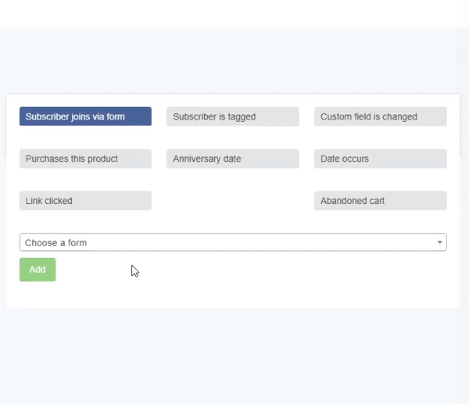Switch trigger to tag-based subscriber option
The image size is (469, 404).
233,116
